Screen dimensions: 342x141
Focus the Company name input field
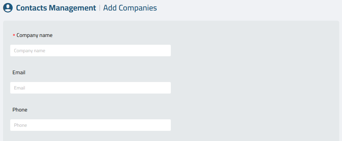[90, 51]
